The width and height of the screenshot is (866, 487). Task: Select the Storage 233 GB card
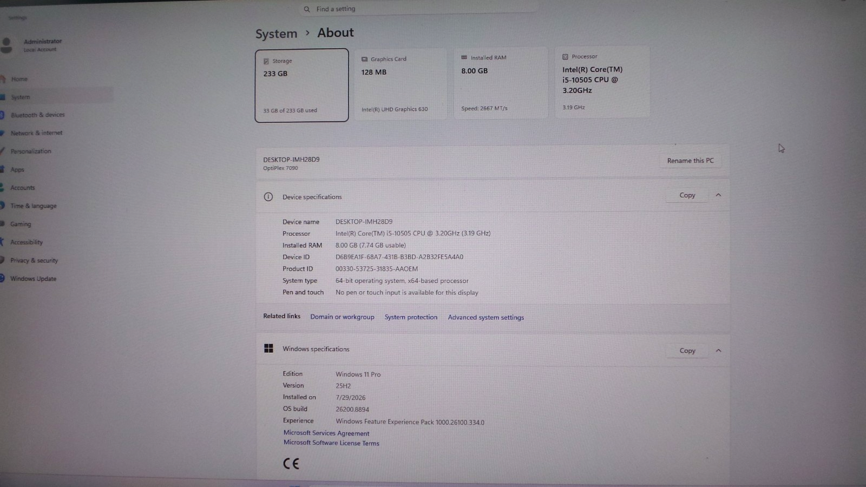[x=301, y=85]
